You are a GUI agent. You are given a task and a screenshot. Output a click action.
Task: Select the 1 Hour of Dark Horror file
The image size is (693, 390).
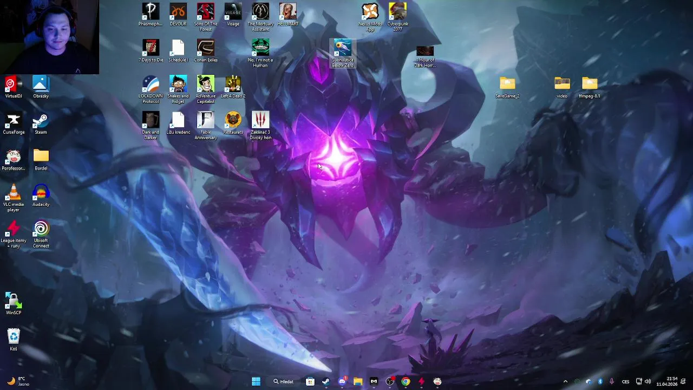(425, 57)
